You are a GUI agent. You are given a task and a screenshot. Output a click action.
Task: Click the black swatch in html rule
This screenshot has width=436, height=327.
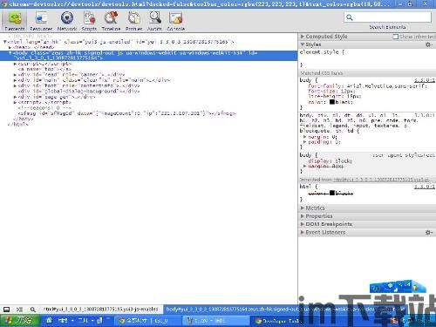(x=332, y=193)
